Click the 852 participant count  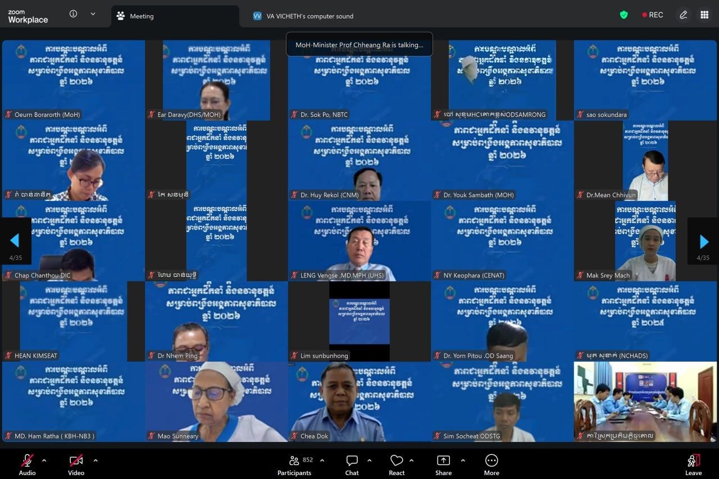click(x=308, y=460)
